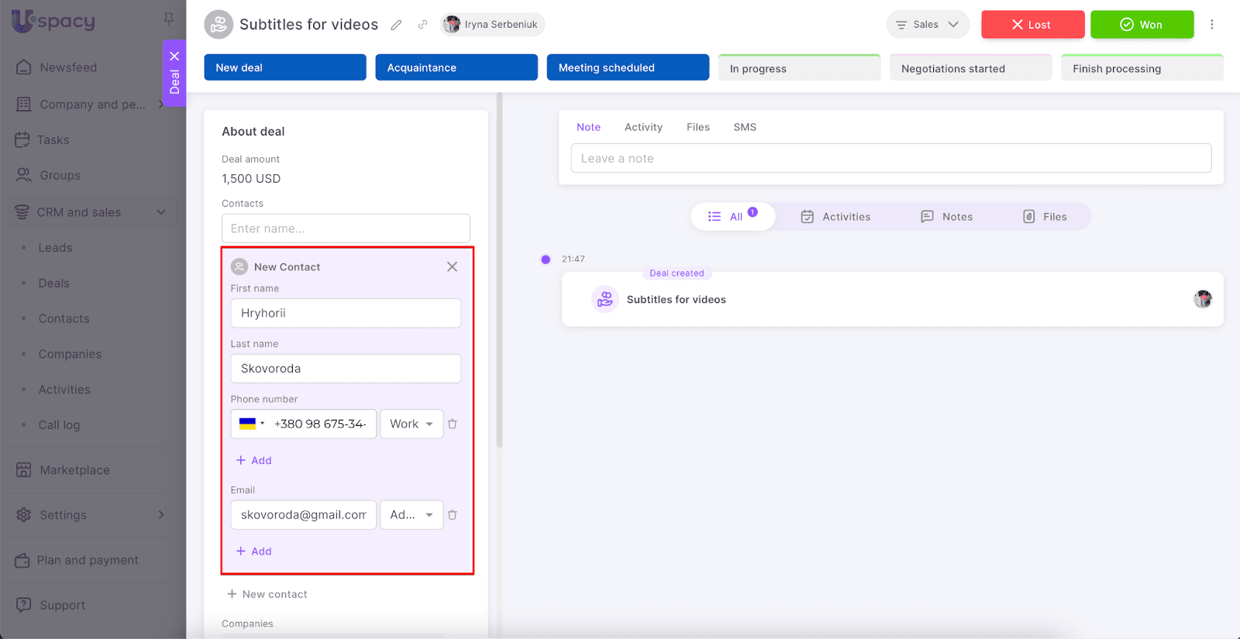Open the Sales pipeline dropdown

[x=928, y=25]
